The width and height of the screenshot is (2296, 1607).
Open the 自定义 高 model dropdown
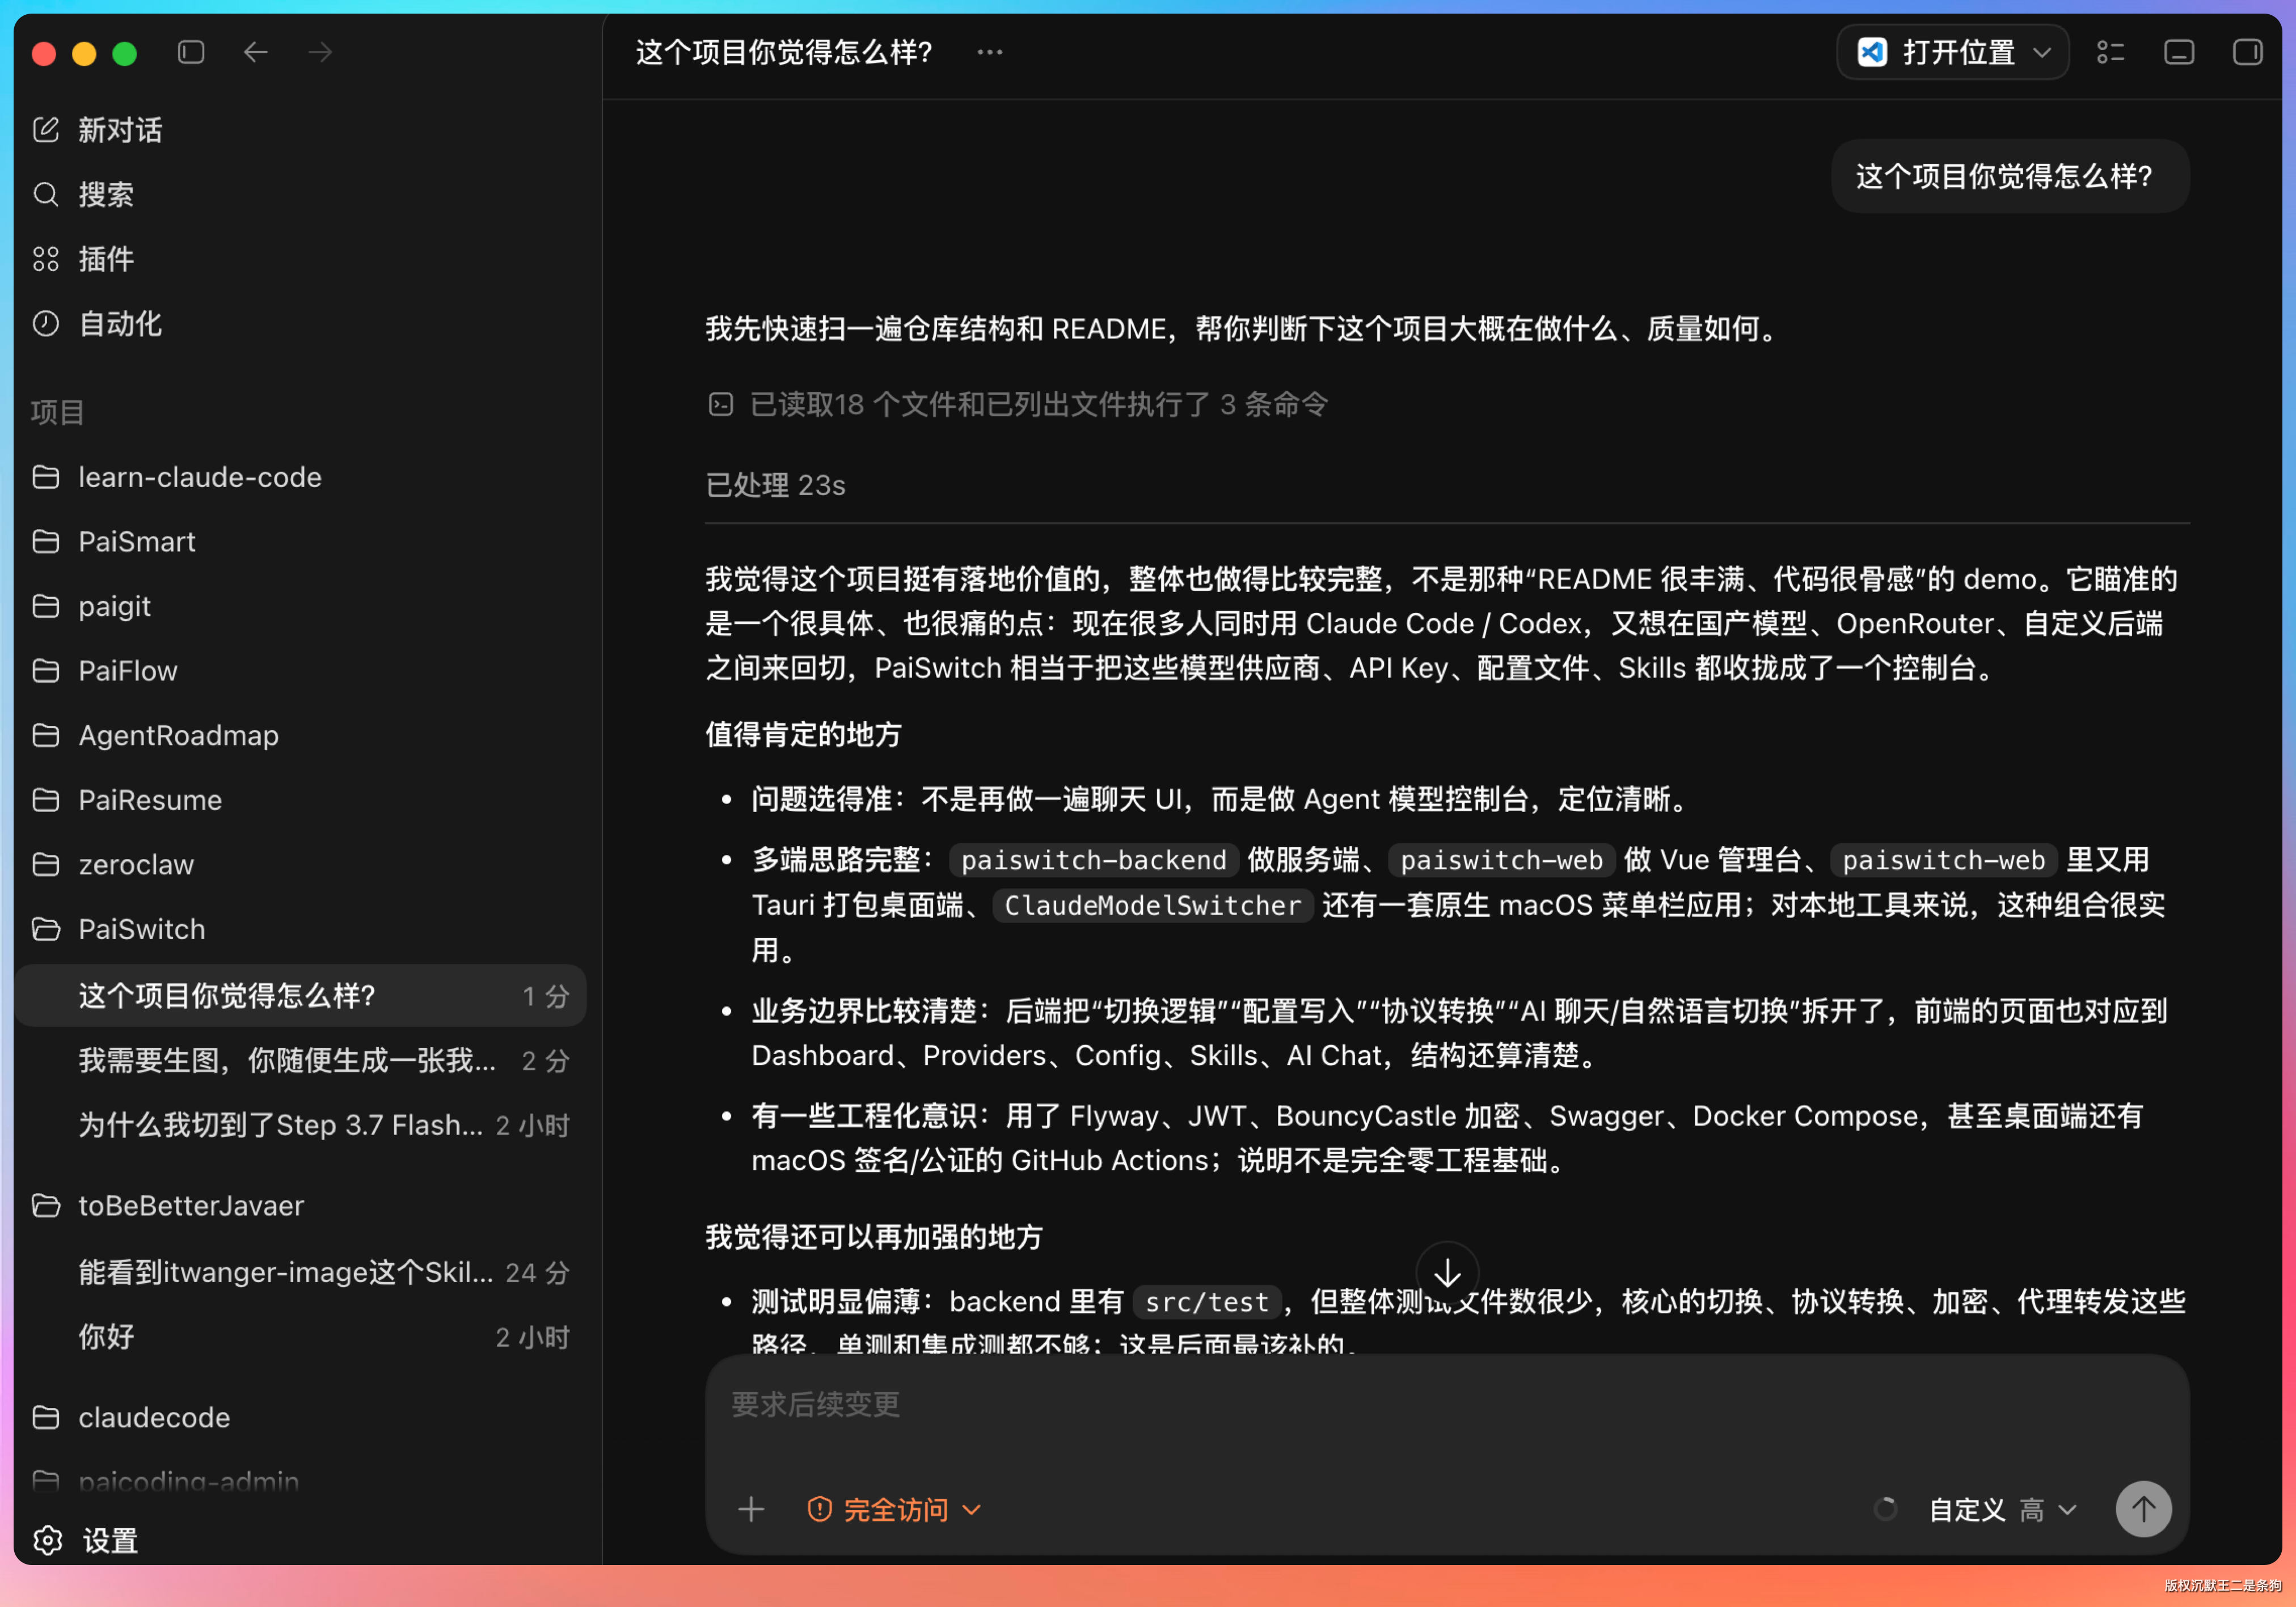(2002, 1509)
